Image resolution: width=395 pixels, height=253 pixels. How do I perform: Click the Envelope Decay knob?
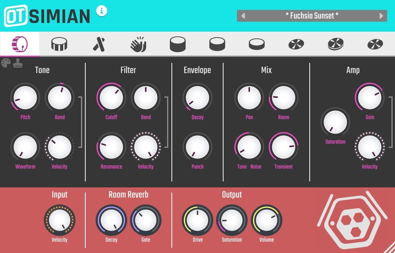(197, 98)
